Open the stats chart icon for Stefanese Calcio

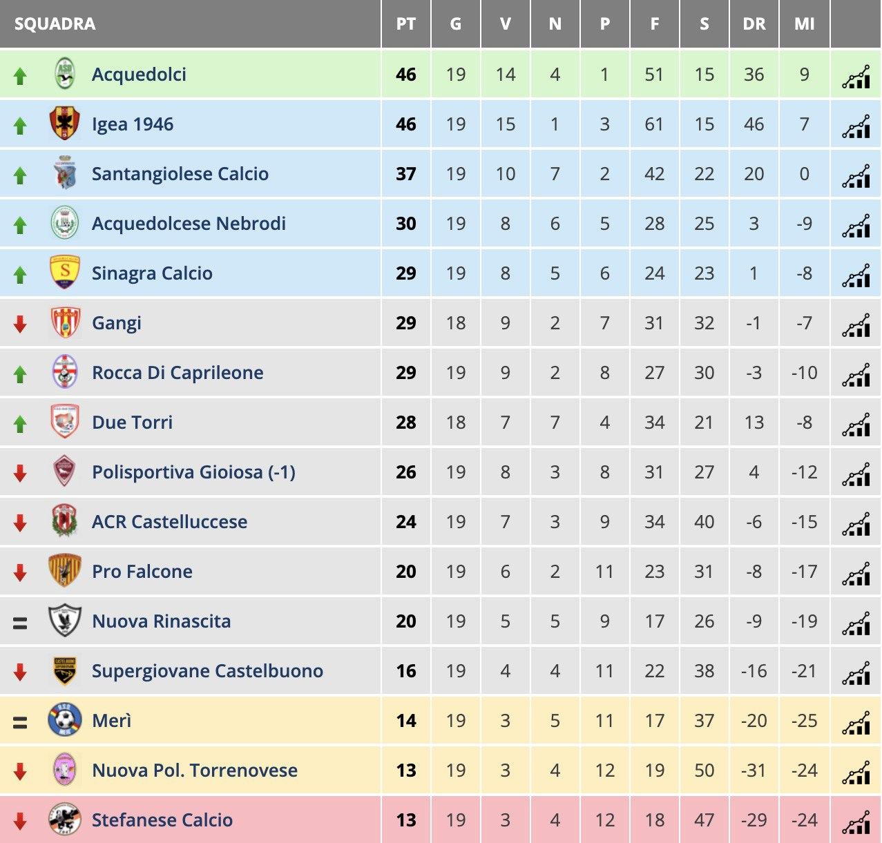pos(856,822)
